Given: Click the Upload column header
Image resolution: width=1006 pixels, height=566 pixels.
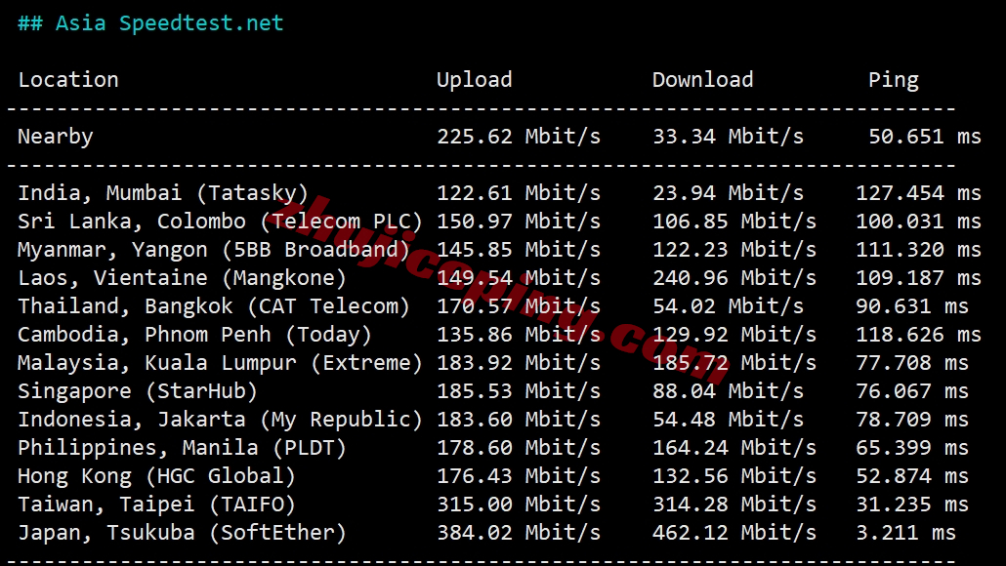Looking at the screenshot, I should click(474, 80).
